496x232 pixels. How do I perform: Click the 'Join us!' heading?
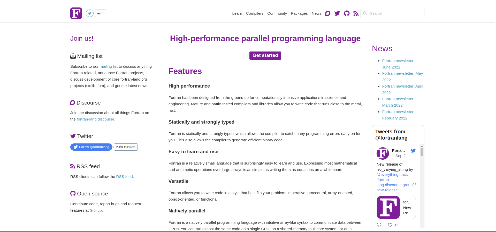[x=82, y=39]
